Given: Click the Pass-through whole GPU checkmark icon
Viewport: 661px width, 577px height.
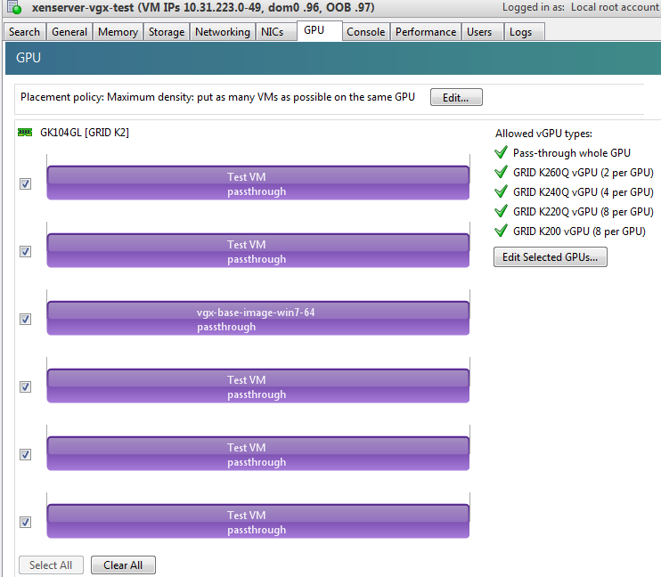Looking at the screenshot, I should [x=502, y=153].
